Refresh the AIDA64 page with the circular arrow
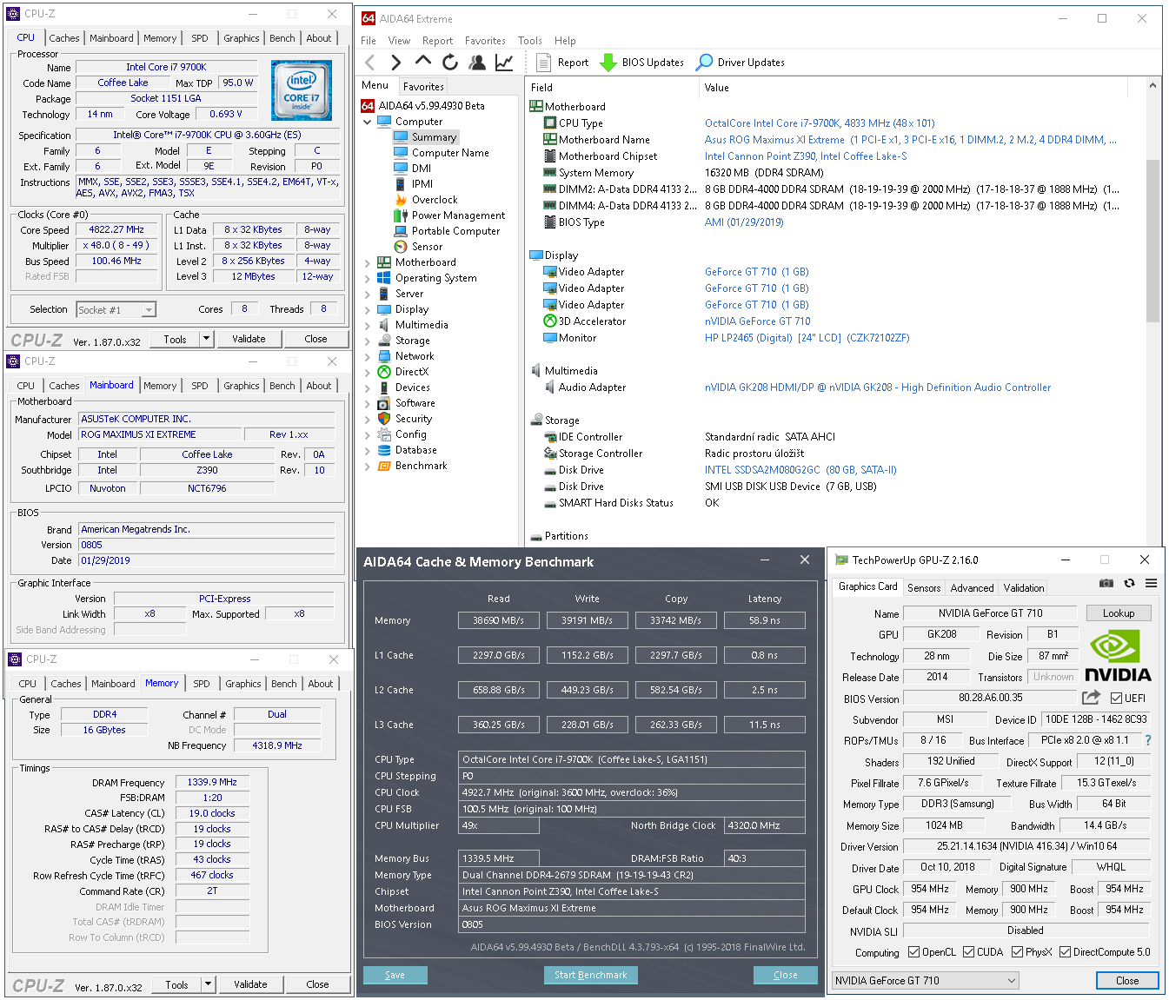 coord(450,63)
